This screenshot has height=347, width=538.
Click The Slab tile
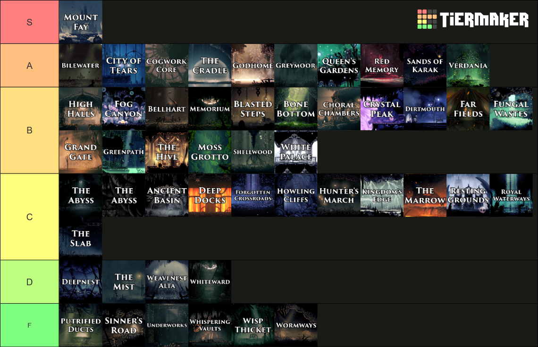(81, 238)
